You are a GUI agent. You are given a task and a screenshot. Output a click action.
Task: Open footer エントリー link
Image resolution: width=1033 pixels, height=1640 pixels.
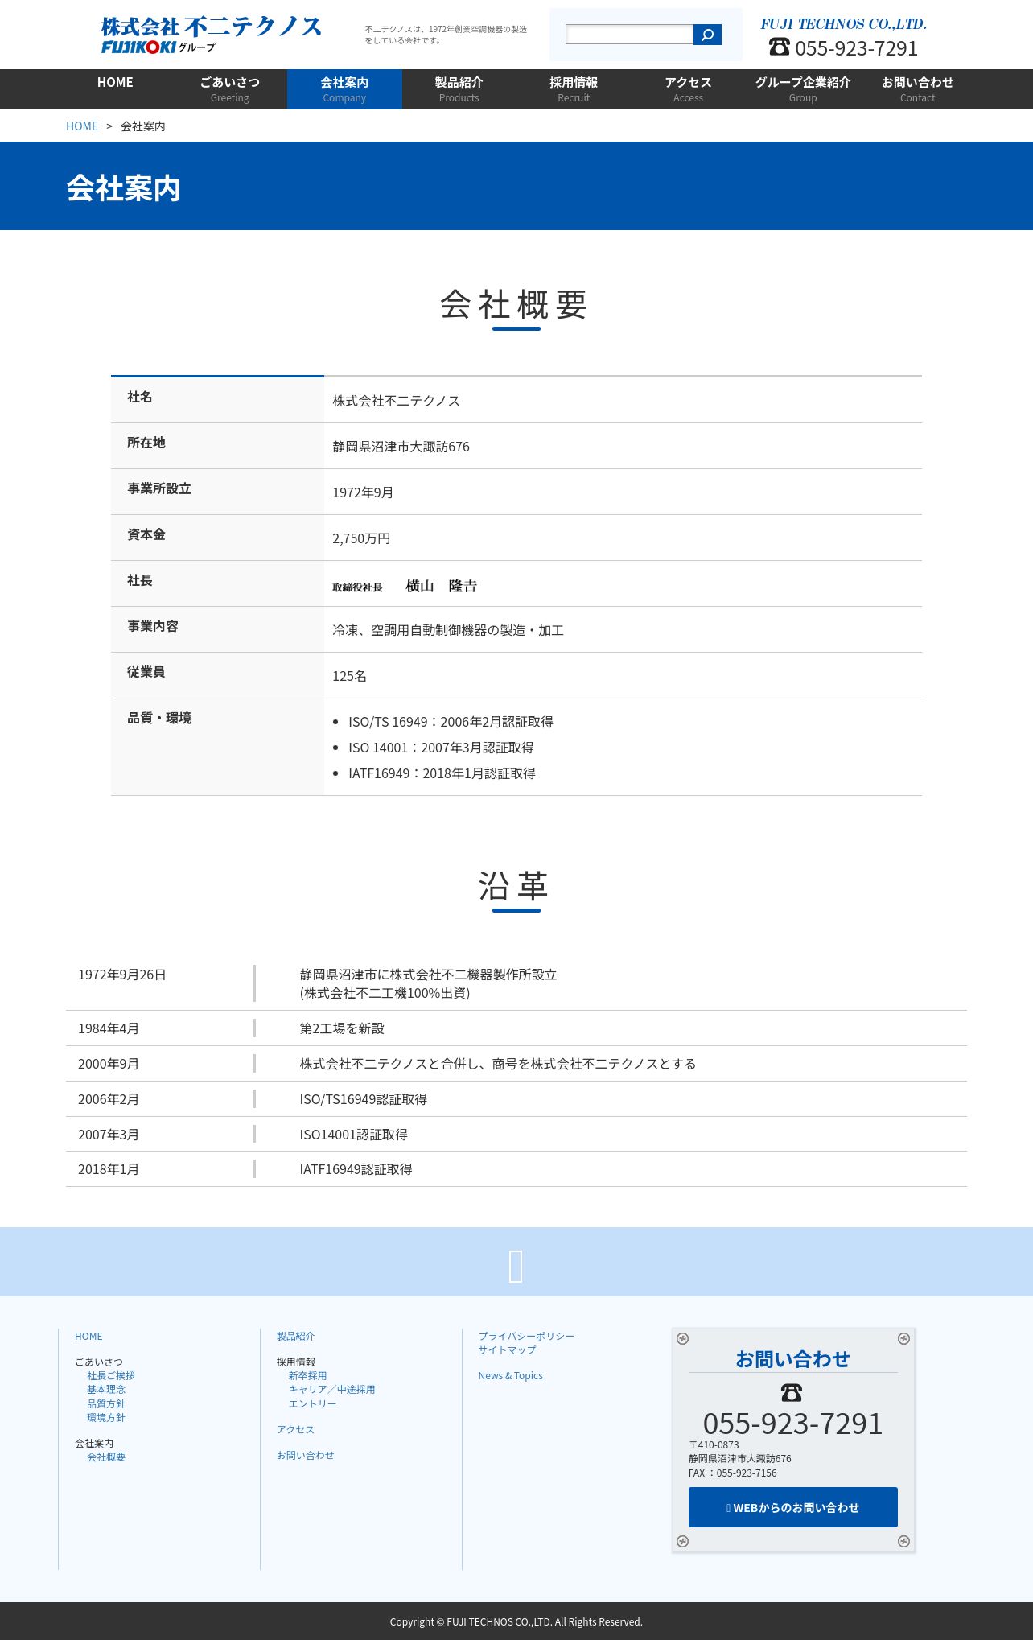(x=313, y=1403)
